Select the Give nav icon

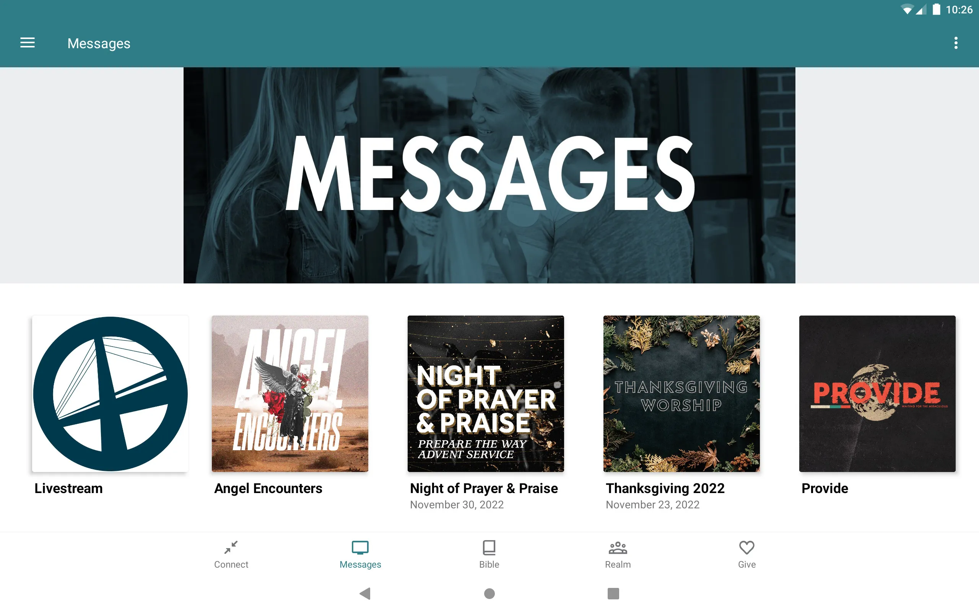(746, 554)
